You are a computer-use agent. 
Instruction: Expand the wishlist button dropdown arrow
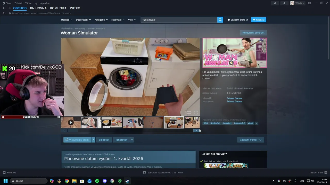93,140
